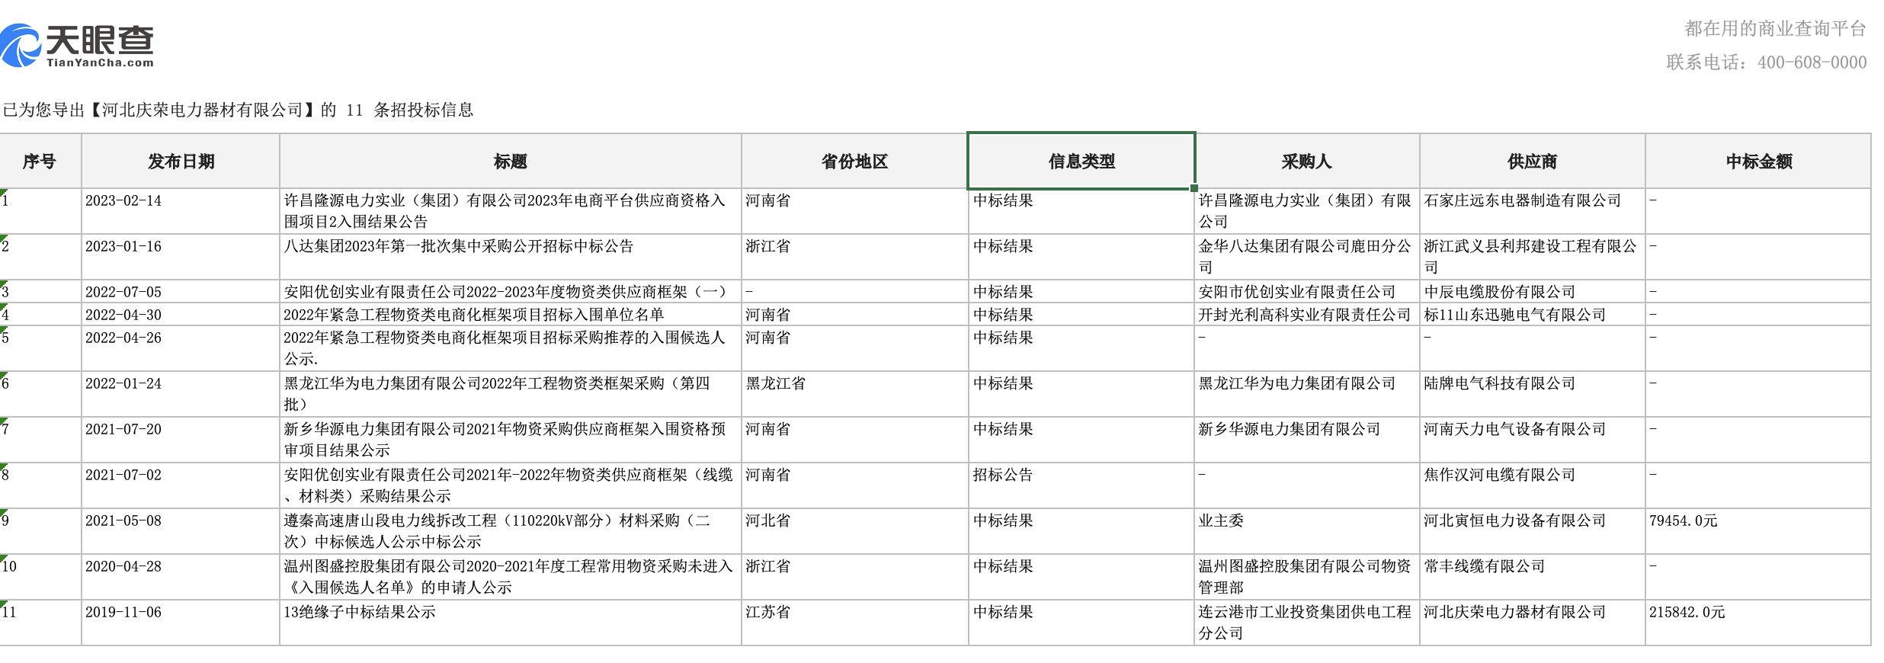Select the 省份地区 column header

(854, 162)
